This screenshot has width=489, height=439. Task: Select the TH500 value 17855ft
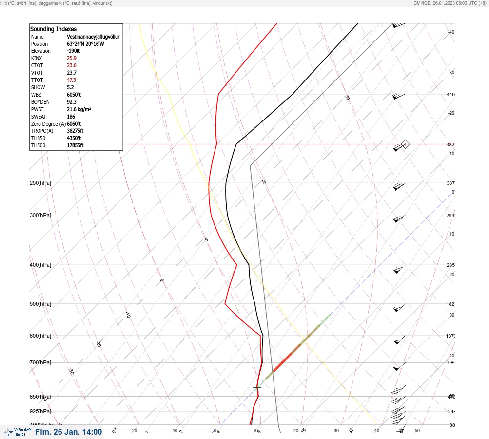pos(75,145)
